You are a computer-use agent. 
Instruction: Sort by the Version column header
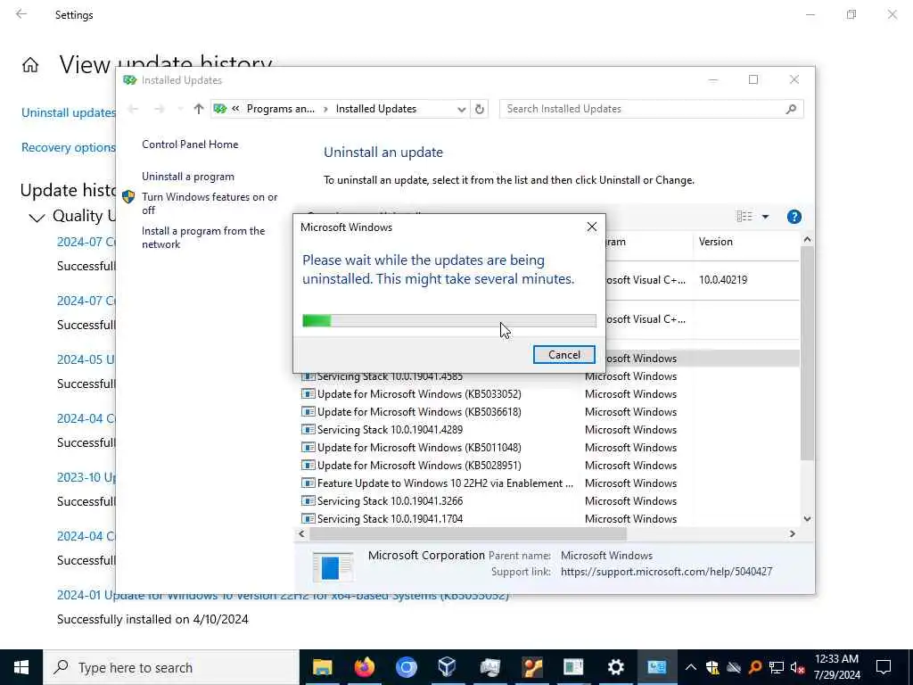tap(746, 242)
